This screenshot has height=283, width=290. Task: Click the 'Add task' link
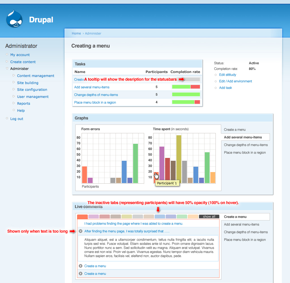pos(225,88)
